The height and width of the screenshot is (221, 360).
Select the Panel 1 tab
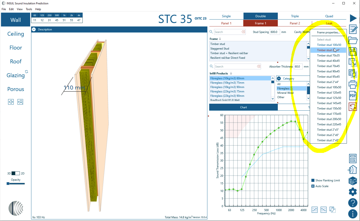point(226,23)
